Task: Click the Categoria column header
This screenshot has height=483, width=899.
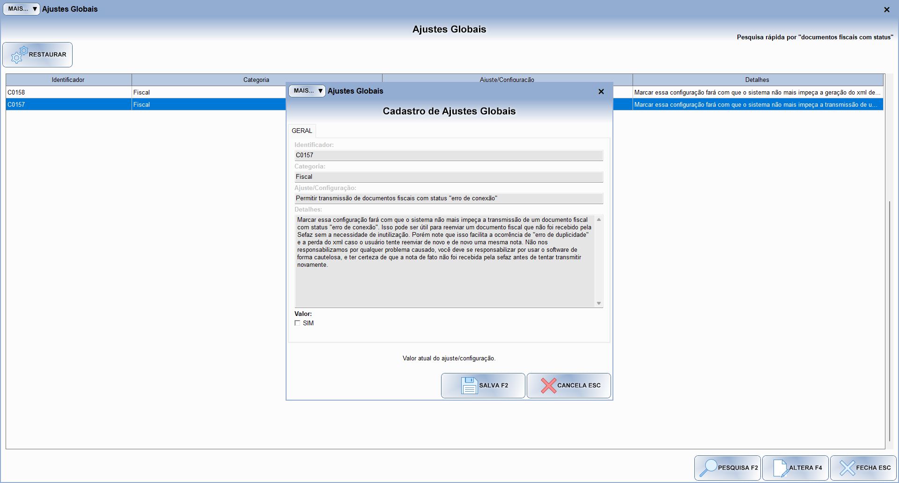Action: [x=256, y=80]
